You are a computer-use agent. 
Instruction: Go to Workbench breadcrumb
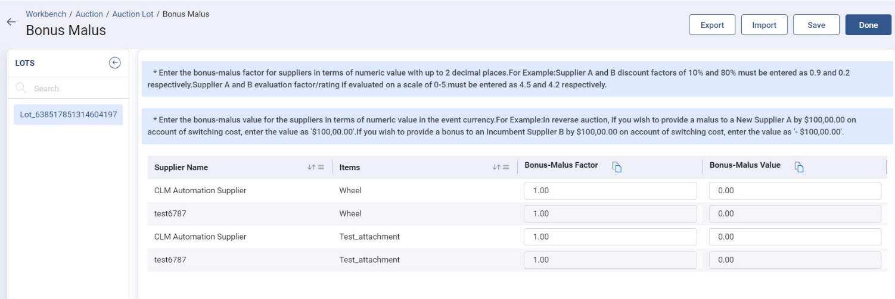coord(46,14)
